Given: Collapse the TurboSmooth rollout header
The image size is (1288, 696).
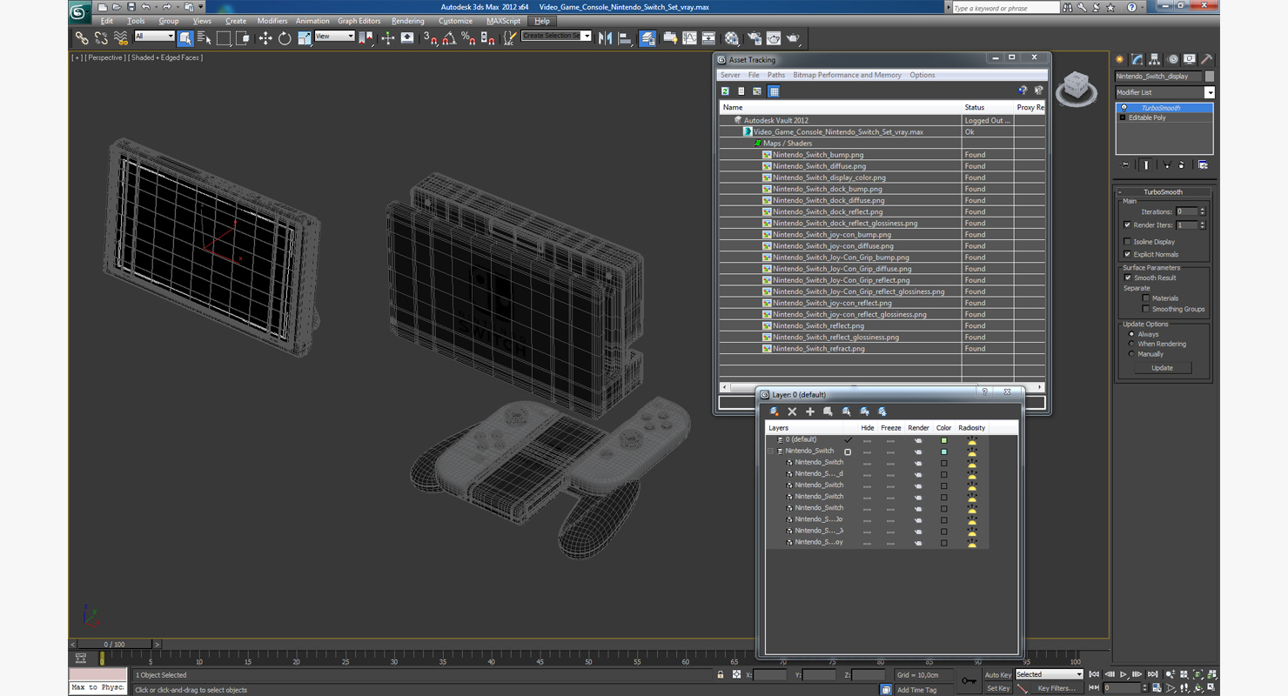Looking at the screenshot, I should tap(1164, 192).
